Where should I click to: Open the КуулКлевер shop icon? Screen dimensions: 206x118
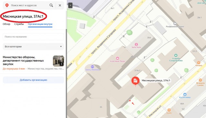[185, 94]
